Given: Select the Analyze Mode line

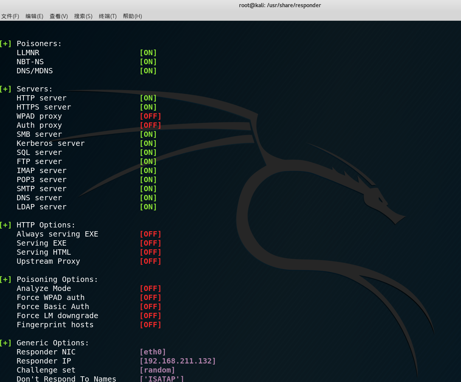Looking at the screenshot, I should pyautogui.click(x=44, y=289).
